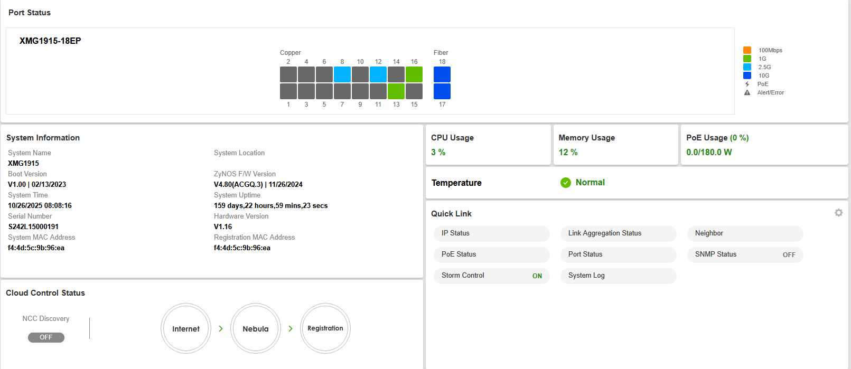Click the green 1G port 13
Viewport: 851px width, 369px height.
tap(396, 91)
